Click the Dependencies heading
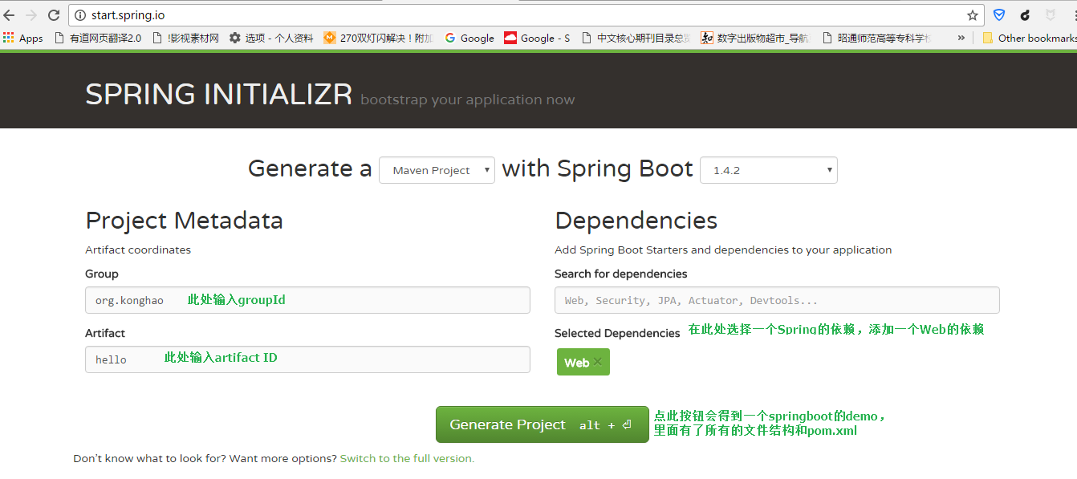The height and width of the screenshot is (479, 1077). 636,221
